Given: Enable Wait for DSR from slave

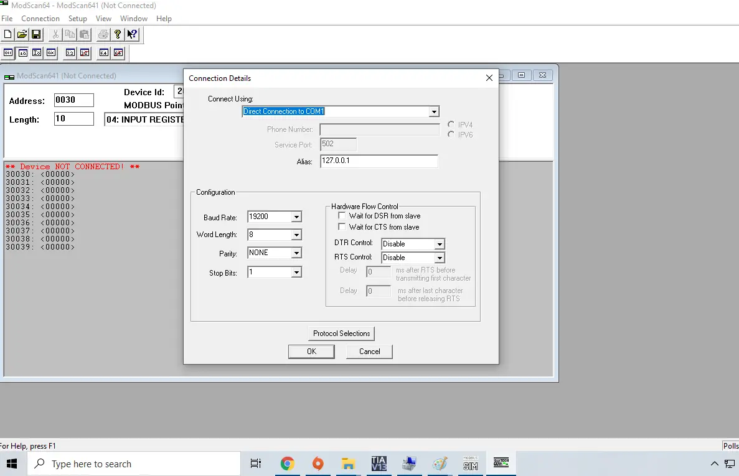Looking at the screenshot, I should click(x=342, y=216).
